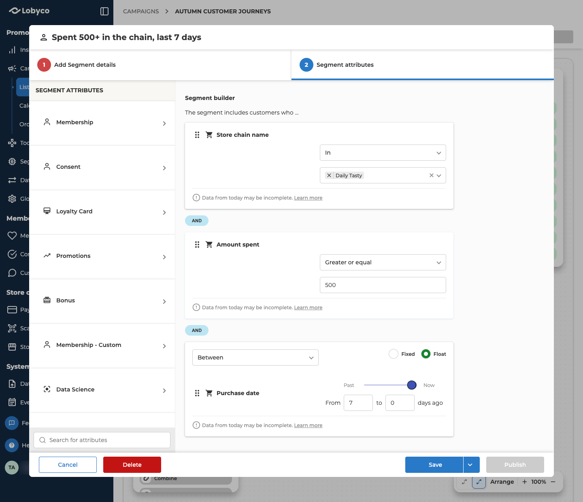The height and width of the screenshot is (502, 583).
Task: Grab the Purchase date drag handle
Action: [x=197, y=393]
